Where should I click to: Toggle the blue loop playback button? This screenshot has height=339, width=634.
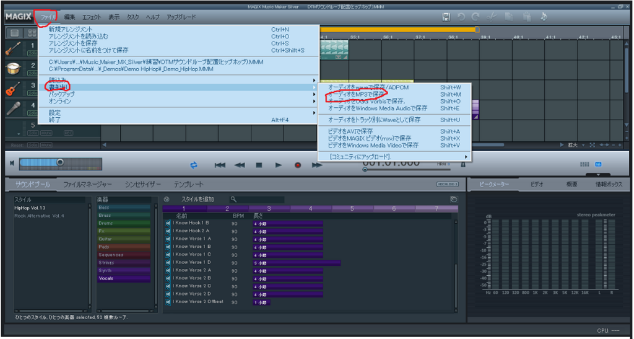194,165
